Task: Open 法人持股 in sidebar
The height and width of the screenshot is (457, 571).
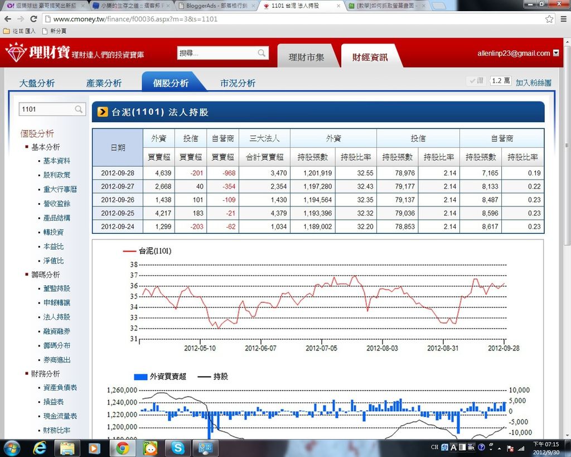Action: [56, 317]
